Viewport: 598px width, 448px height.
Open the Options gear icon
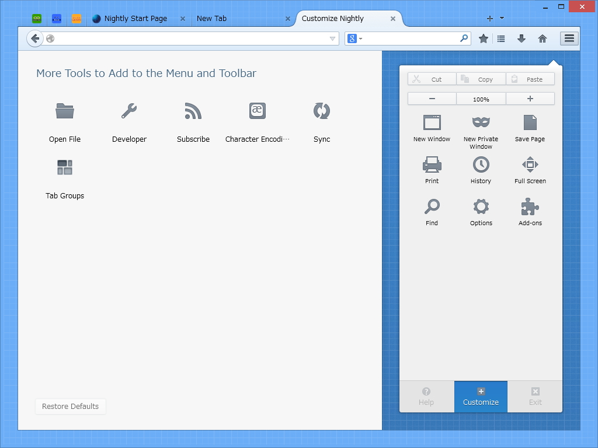point(481,206)
